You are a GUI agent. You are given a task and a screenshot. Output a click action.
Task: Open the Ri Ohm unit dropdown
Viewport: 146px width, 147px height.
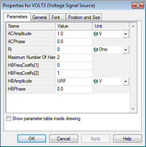click(125, 50)
